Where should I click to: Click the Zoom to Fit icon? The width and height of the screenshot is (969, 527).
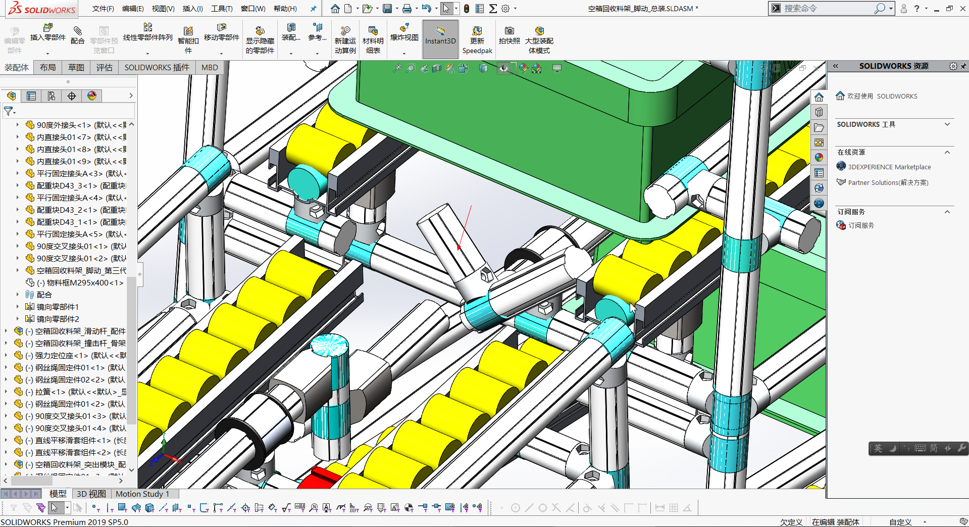(x=397, y=68)
